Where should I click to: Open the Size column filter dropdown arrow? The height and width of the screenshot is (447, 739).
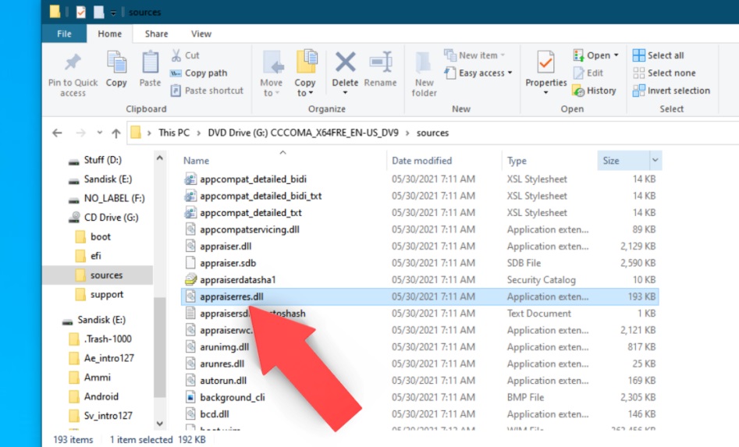pyautogui.click(x=655, y=161)
